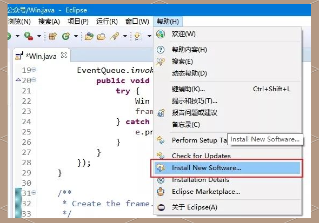Click the 'try' keyword on line 21

pyautogui.click(x=123, y=91)
